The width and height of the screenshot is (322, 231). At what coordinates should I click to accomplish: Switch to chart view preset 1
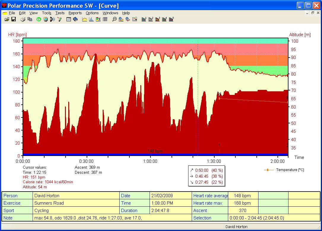pyautogui.click(x=144, y=19)
